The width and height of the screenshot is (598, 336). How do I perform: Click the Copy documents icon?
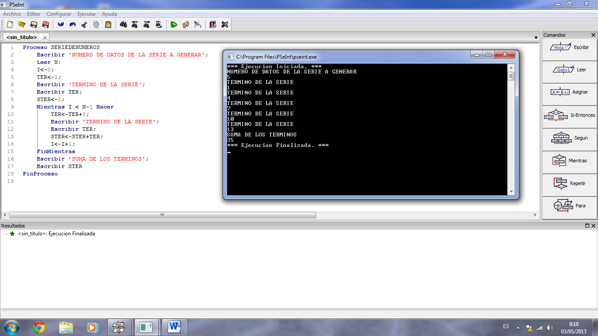click(x=96, y=24)
